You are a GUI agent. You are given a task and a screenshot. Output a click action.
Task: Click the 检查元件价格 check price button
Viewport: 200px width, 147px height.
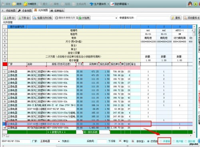[x=43, y=18]
